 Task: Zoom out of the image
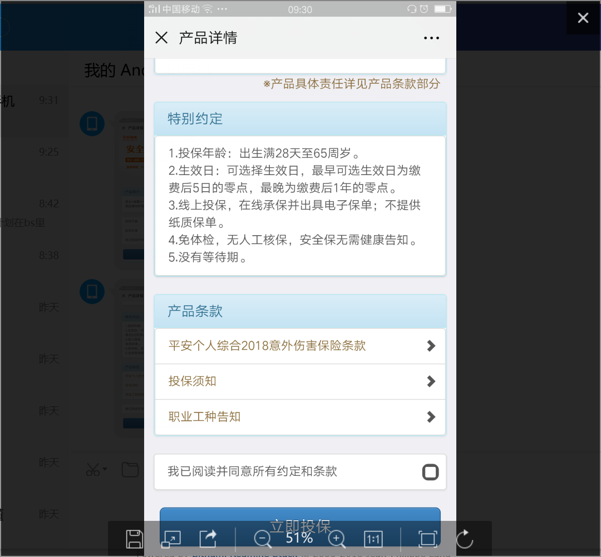[x=263, y=539]
